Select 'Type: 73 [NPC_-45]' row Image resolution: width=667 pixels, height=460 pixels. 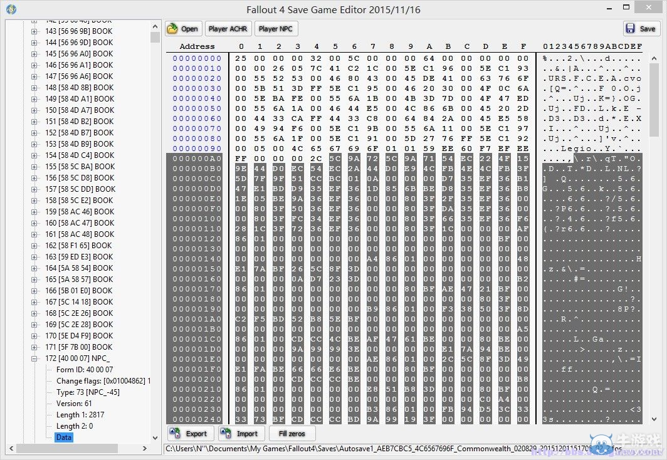pyautogui.click(x=88, y=392)
